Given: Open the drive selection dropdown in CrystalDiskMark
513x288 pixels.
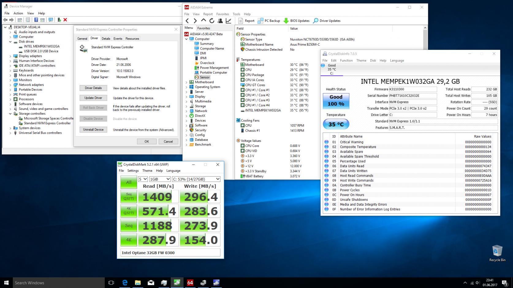Looking at the screenshot, I should pyautogui.click(x=196, y=179).
